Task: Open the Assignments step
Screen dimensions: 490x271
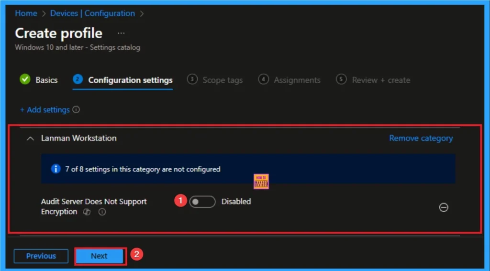Action: point(297,80)
